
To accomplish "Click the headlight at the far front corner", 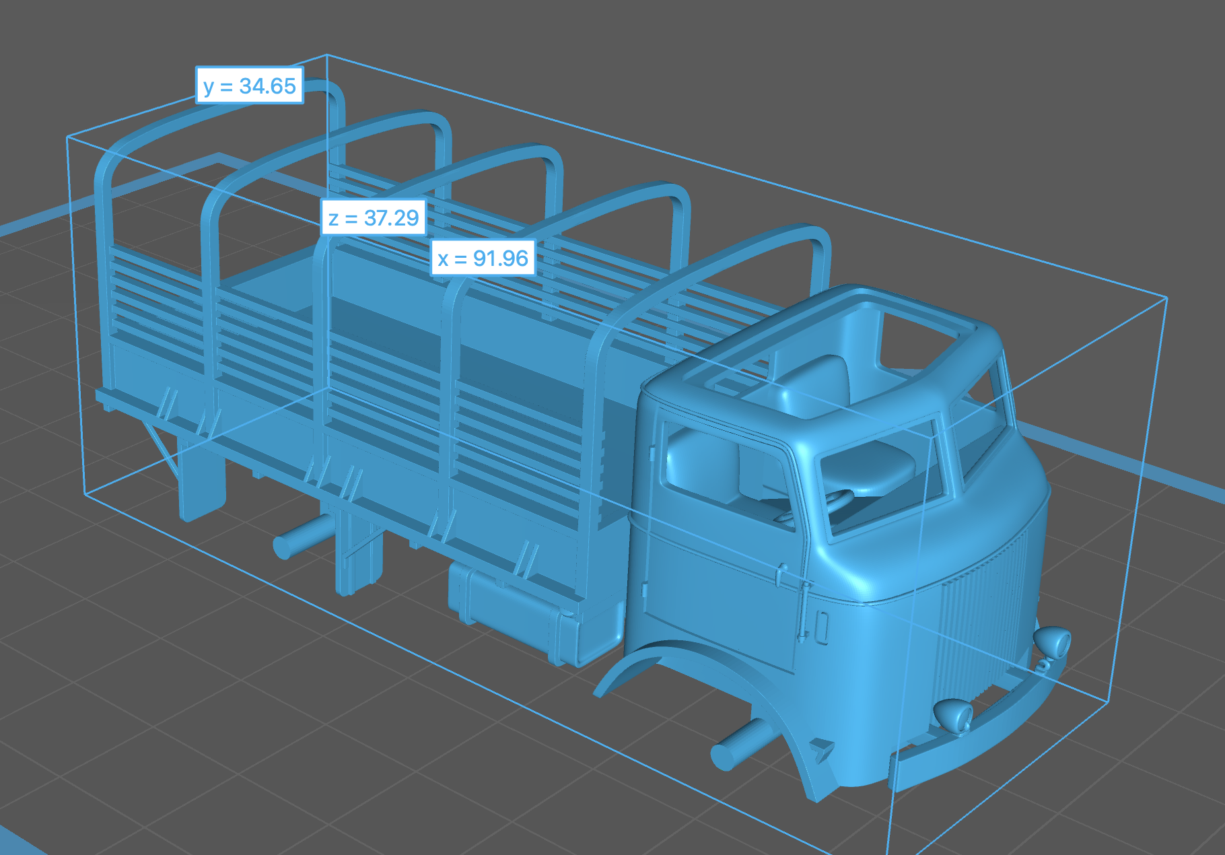I will [1053, 642].
